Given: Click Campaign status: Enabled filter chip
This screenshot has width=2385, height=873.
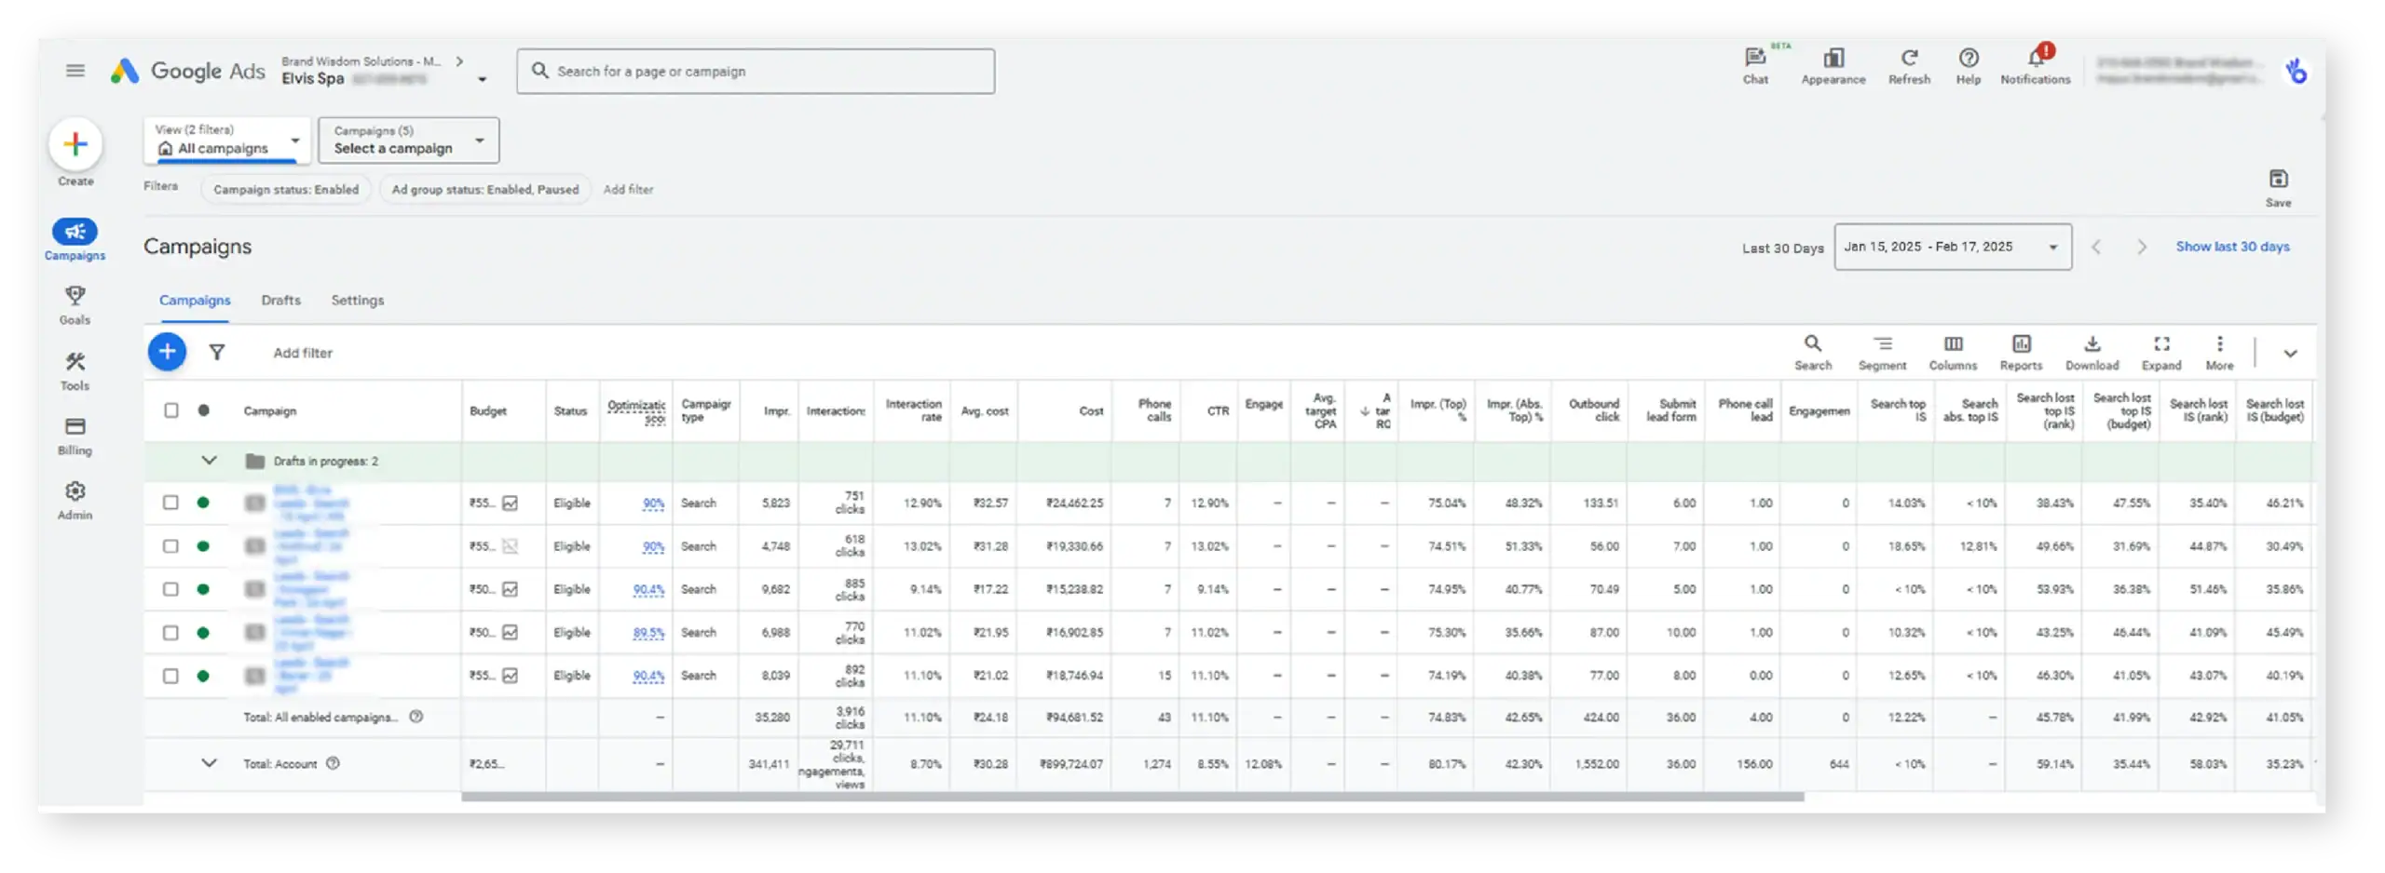Looking at the screenshot, I should coord(286,190).
